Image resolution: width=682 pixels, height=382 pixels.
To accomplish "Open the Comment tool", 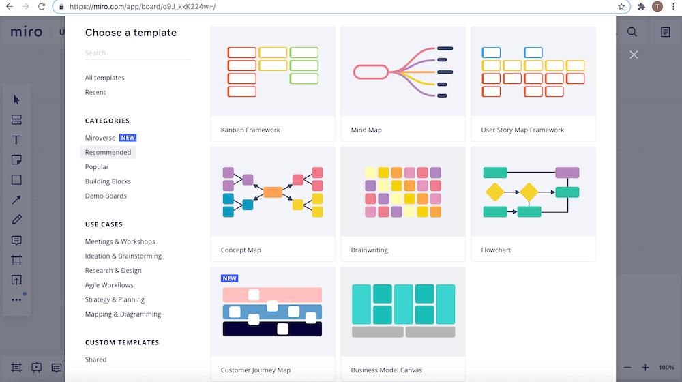I will 16,240.
